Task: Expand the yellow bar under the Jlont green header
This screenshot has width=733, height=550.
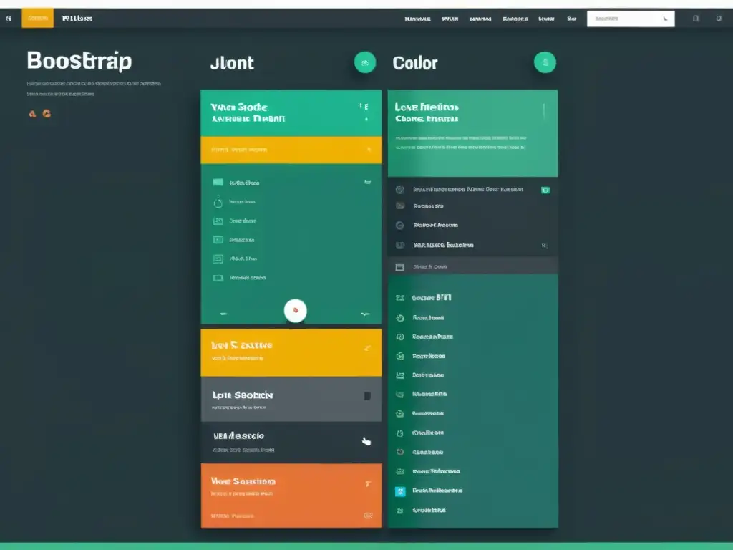Action: [x=291, y=150]
